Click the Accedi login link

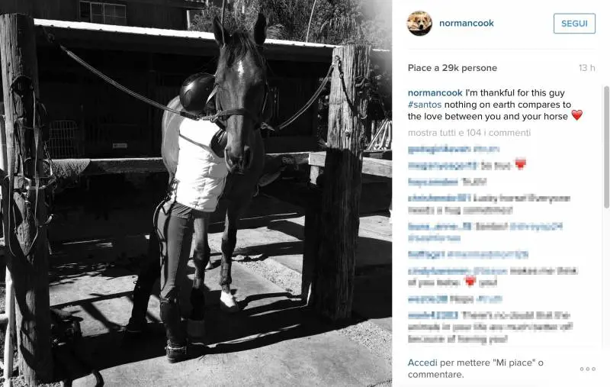point(422,363)
